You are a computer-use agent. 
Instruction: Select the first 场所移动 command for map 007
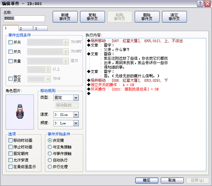click(x=135, y=41)
